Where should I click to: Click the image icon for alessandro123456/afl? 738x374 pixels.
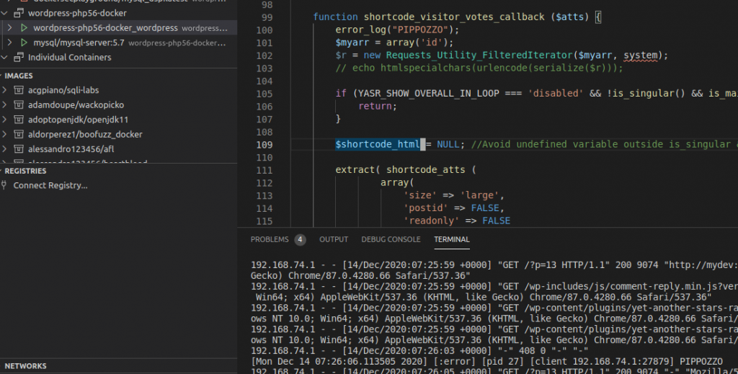pos(18,148)
